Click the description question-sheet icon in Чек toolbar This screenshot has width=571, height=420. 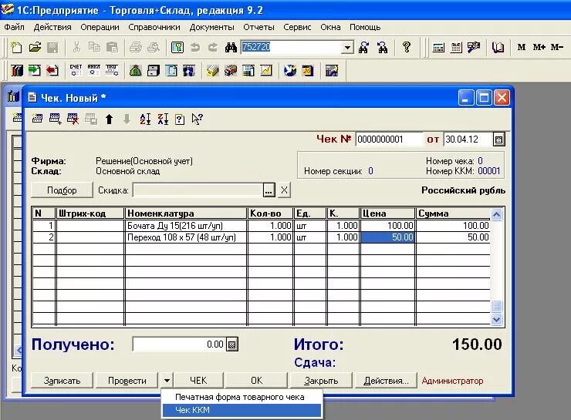[180, 119]
